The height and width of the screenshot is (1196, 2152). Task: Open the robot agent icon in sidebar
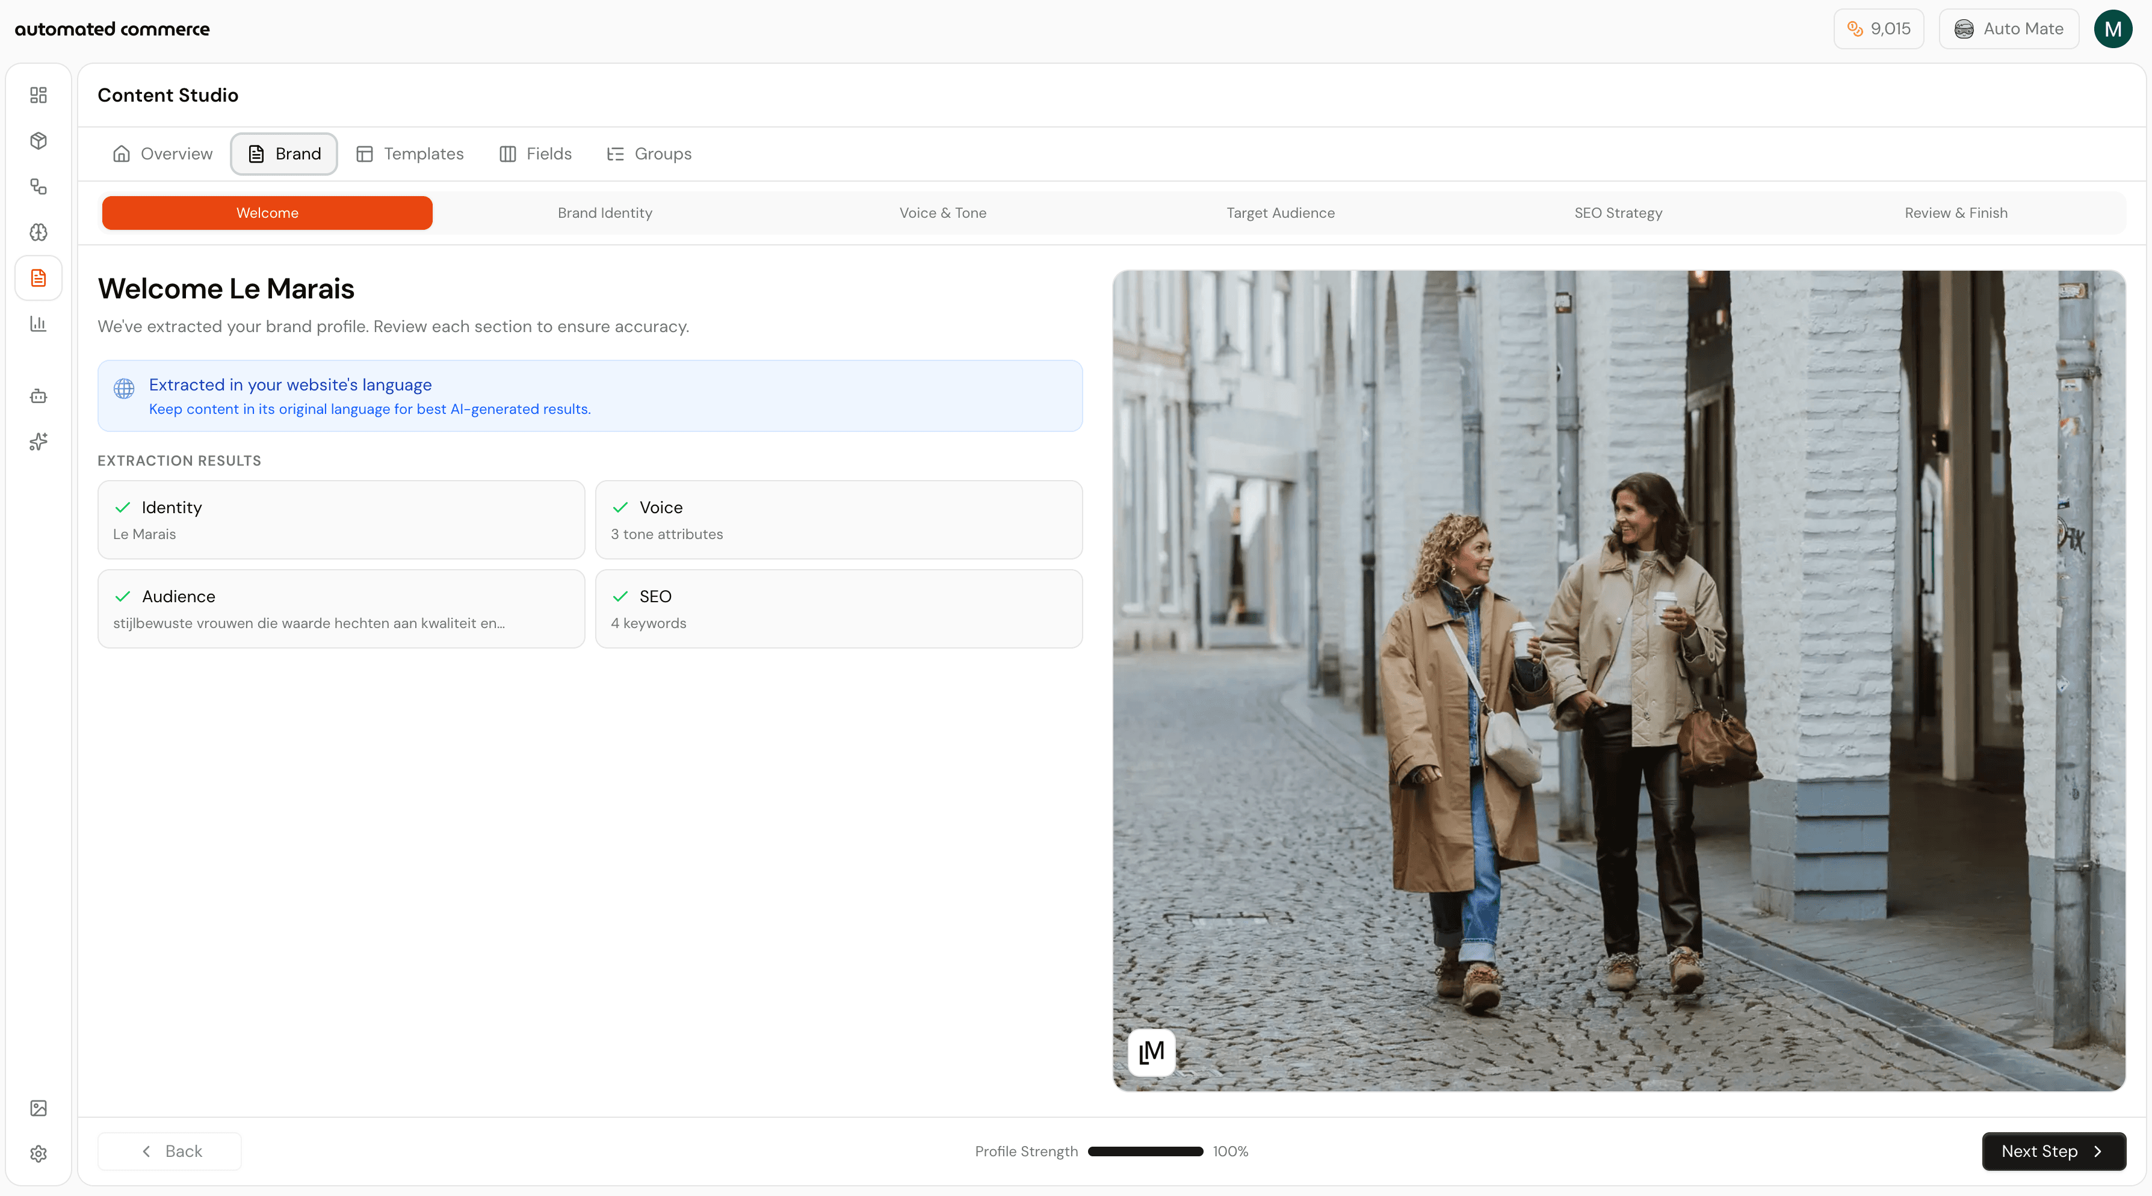[39, 396]
